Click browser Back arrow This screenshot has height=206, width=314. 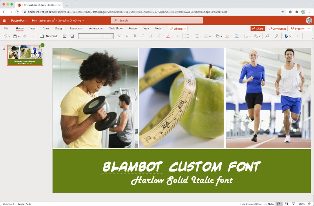click(4, 12)
